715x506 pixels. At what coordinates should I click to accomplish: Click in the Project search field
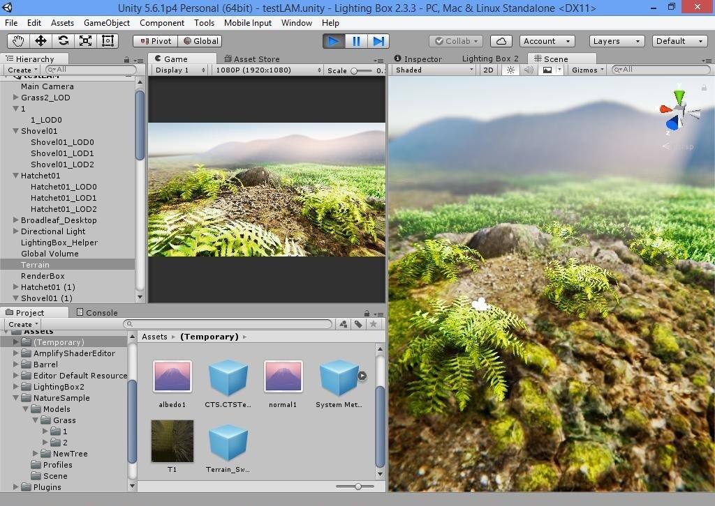coord(228,324)
